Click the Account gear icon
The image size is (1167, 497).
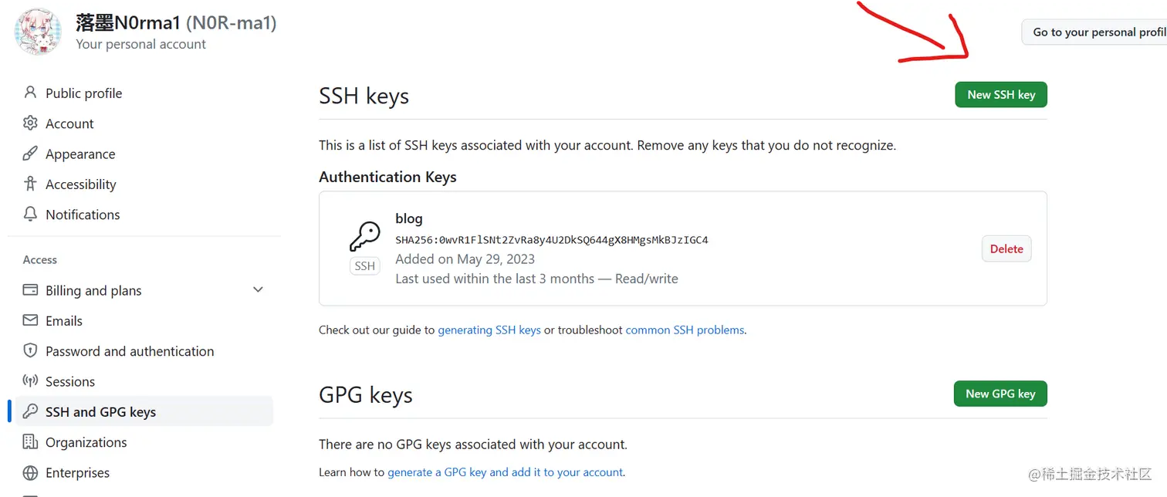[30, 123]
